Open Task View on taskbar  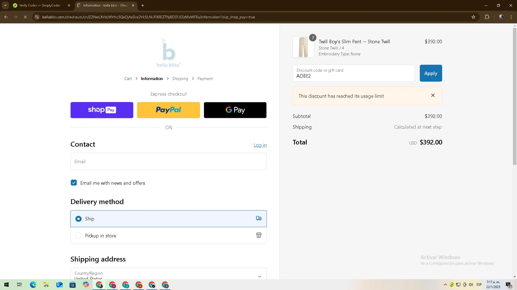(19, 285)
